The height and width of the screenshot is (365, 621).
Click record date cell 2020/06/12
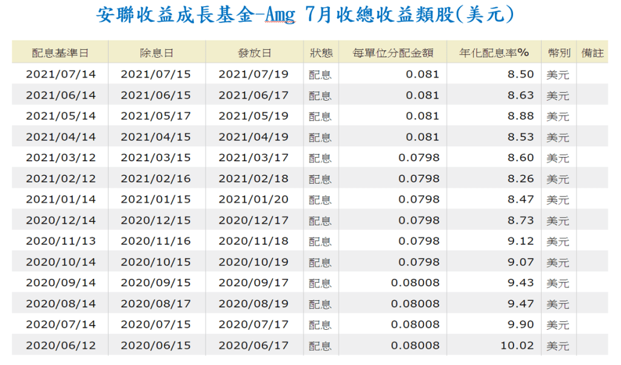coord(61,346)
